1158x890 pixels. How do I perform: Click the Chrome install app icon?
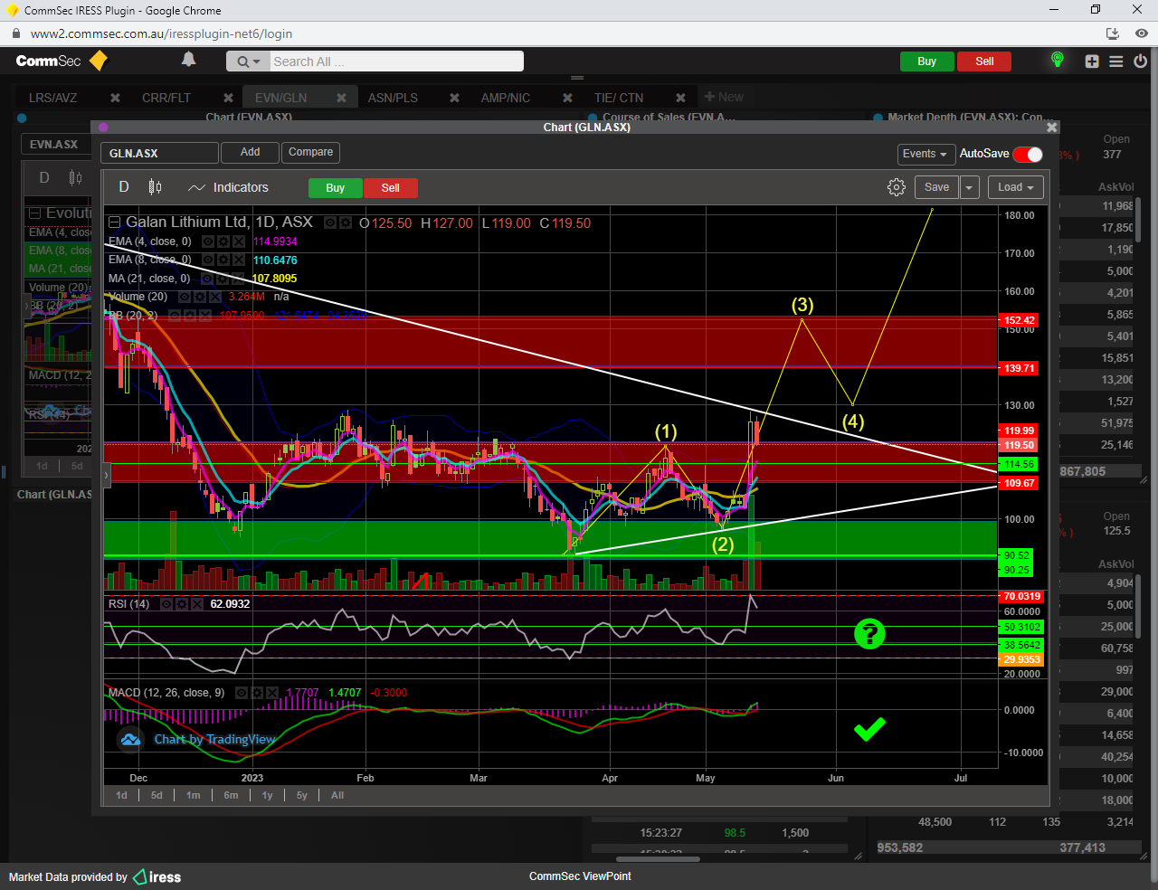click(x=1113, y=33)
